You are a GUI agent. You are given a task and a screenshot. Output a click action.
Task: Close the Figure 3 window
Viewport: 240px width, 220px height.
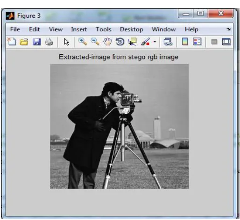point(221,14)
